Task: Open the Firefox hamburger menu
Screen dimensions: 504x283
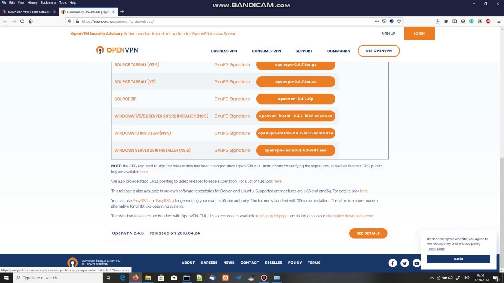Action: pos(499,21)
